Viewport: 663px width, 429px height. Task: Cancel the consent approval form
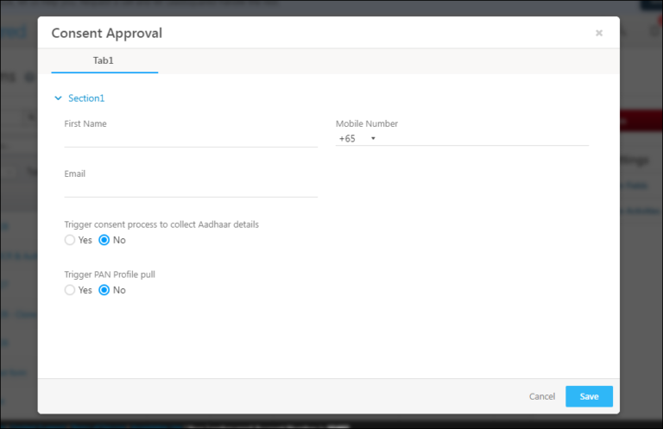pyautogui.click(x=541, y=396)
